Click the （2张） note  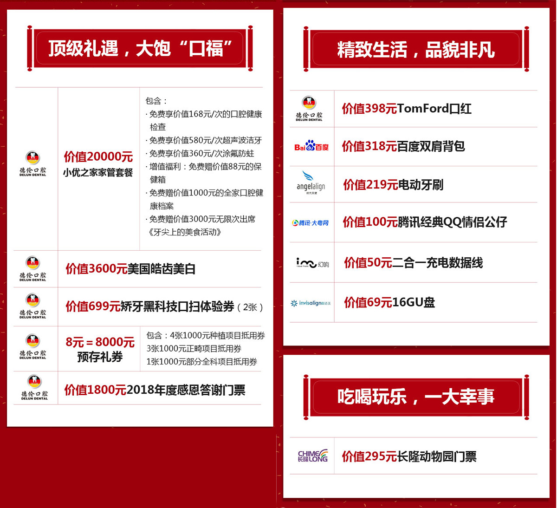[x=250, y=307]
